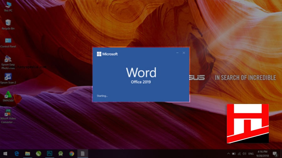Viewport: 282px width, 158px height.
Task: Select the Epson Scan 2 shortcut
Action: point(8,78)
